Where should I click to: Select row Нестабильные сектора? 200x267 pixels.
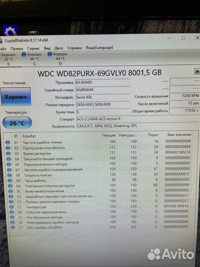100,217
